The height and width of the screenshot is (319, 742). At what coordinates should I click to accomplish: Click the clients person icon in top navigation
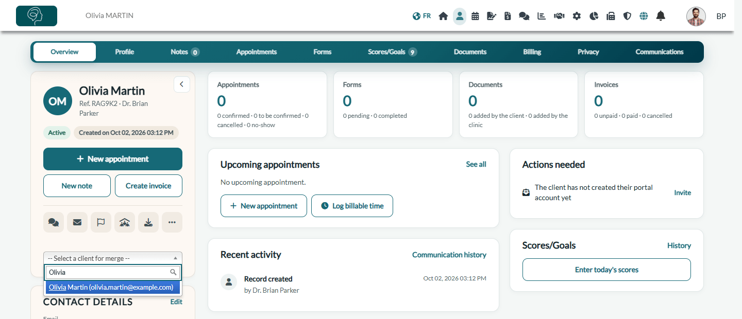460,16
